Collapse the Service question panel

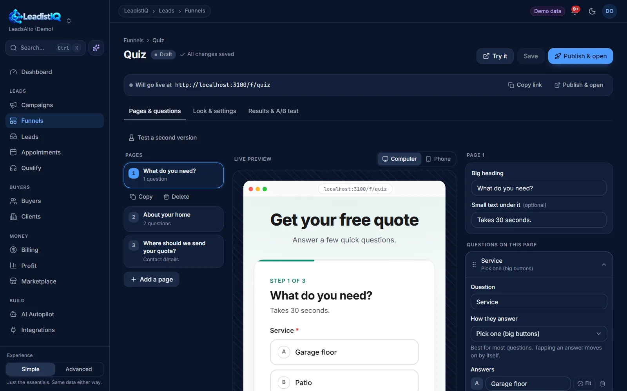click(603, 265)
